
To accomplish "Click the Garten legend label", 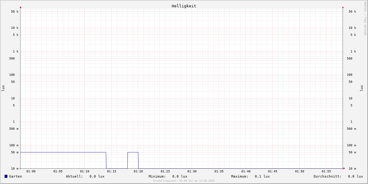I will click(x=16, y=176).
